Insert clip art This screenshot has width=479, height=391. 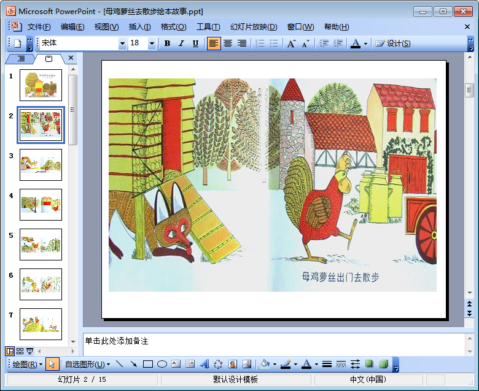233,364
